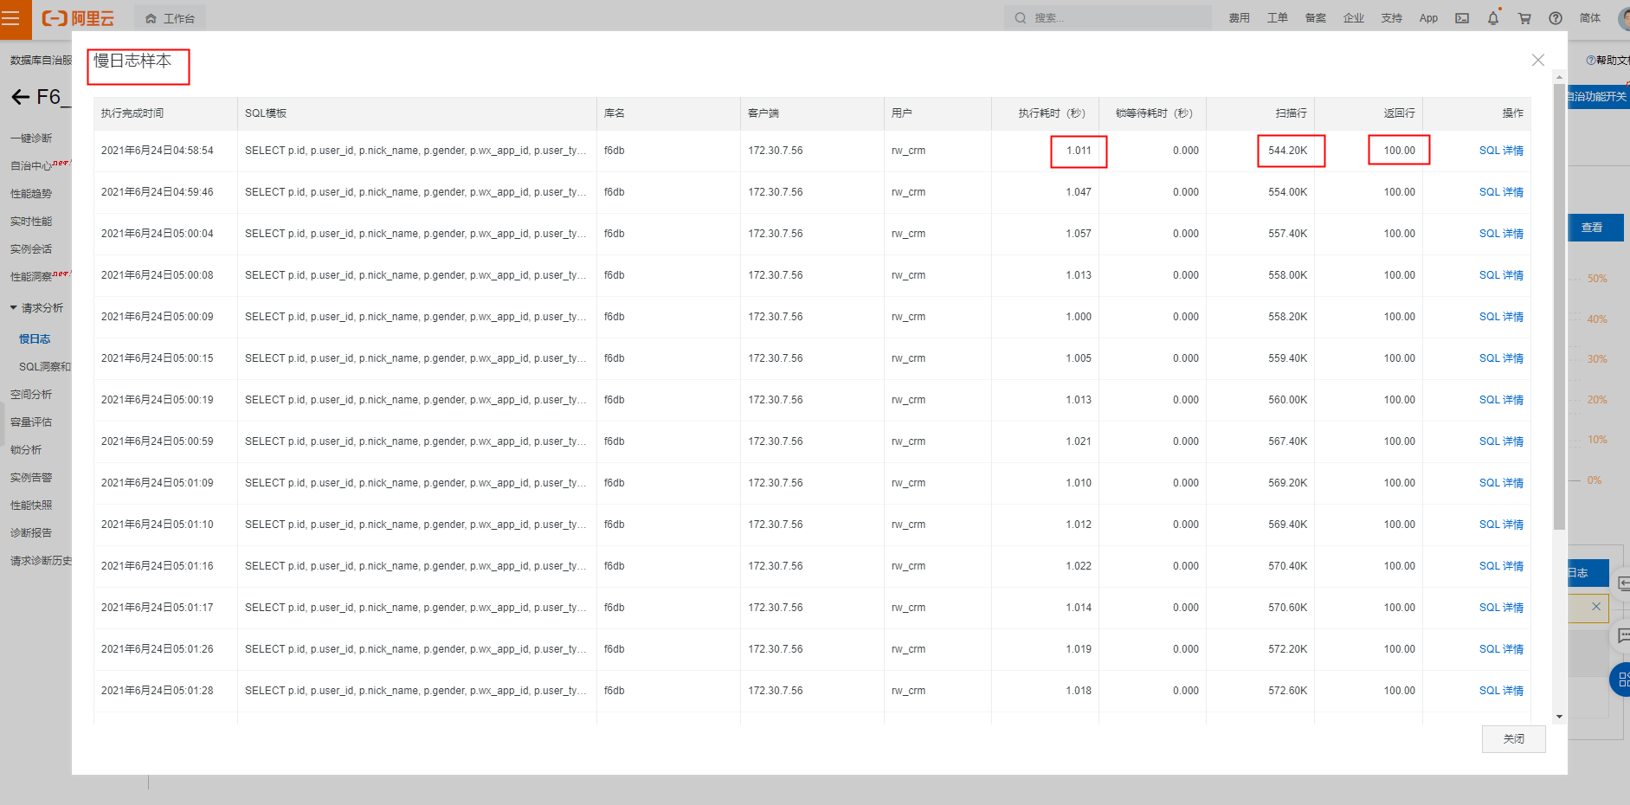This screenshot has height=805, width=1630.
Task: Launch Cloud Shell terminal icon
Action: [1462, 18]
